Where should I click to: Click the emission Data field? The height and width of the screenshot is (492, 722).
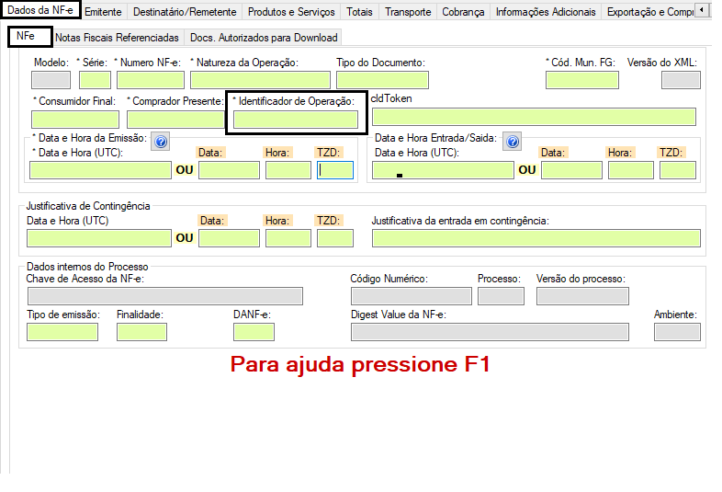(229, 170)
